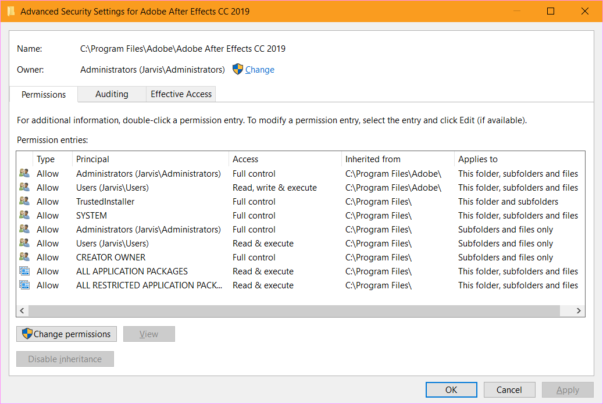
Task: Click Read & execute in the Users row
Action: 263,244
